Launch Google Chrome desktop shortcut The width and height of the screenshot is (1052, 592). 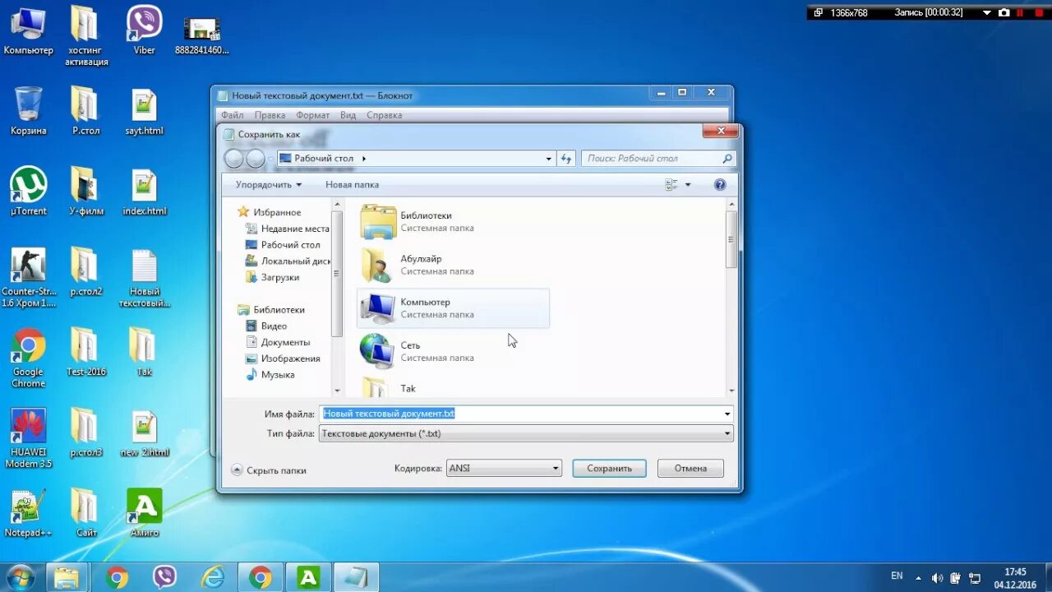click(28, 358)
